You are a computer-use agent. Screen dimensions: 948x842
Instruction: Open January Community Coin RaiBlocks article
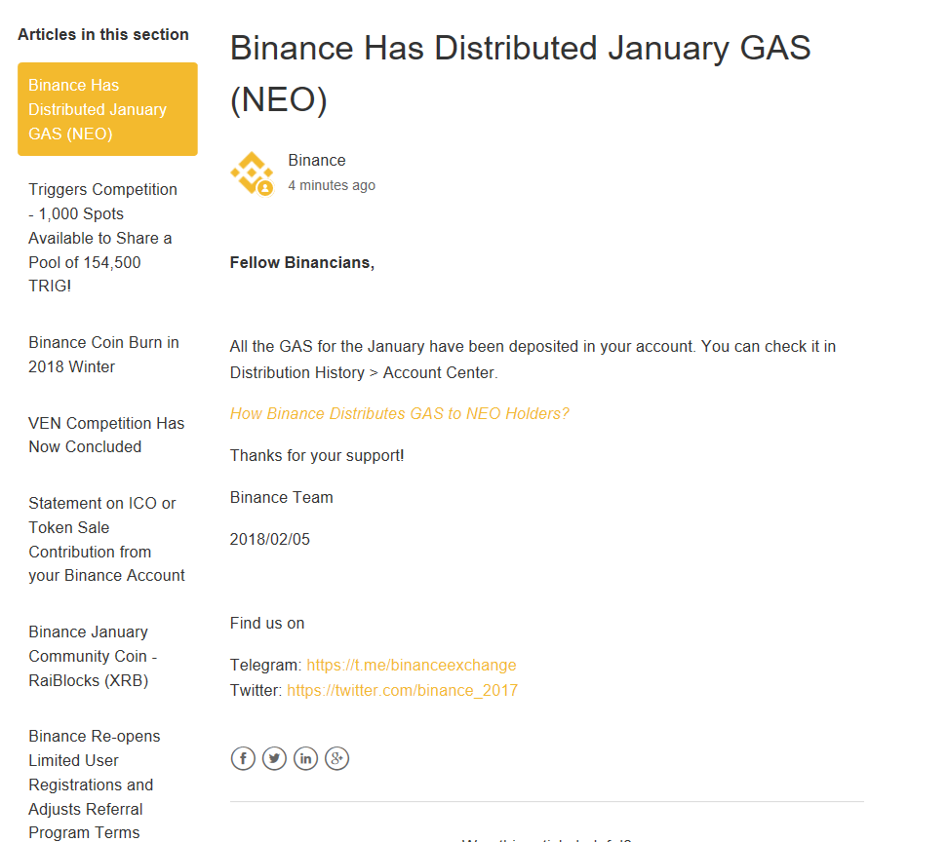[93, 656]
